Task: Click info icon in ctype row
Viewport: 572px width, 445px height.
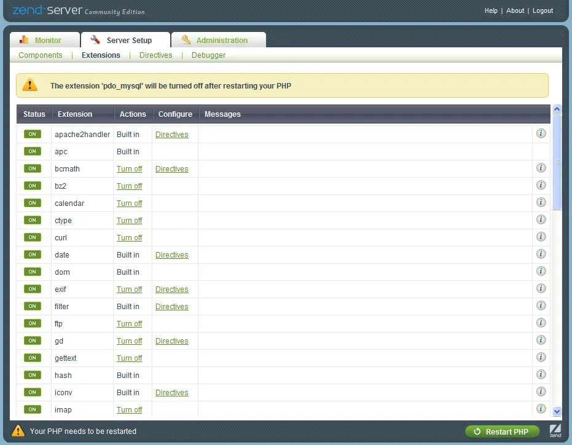Action: click(x=541, y=219)
